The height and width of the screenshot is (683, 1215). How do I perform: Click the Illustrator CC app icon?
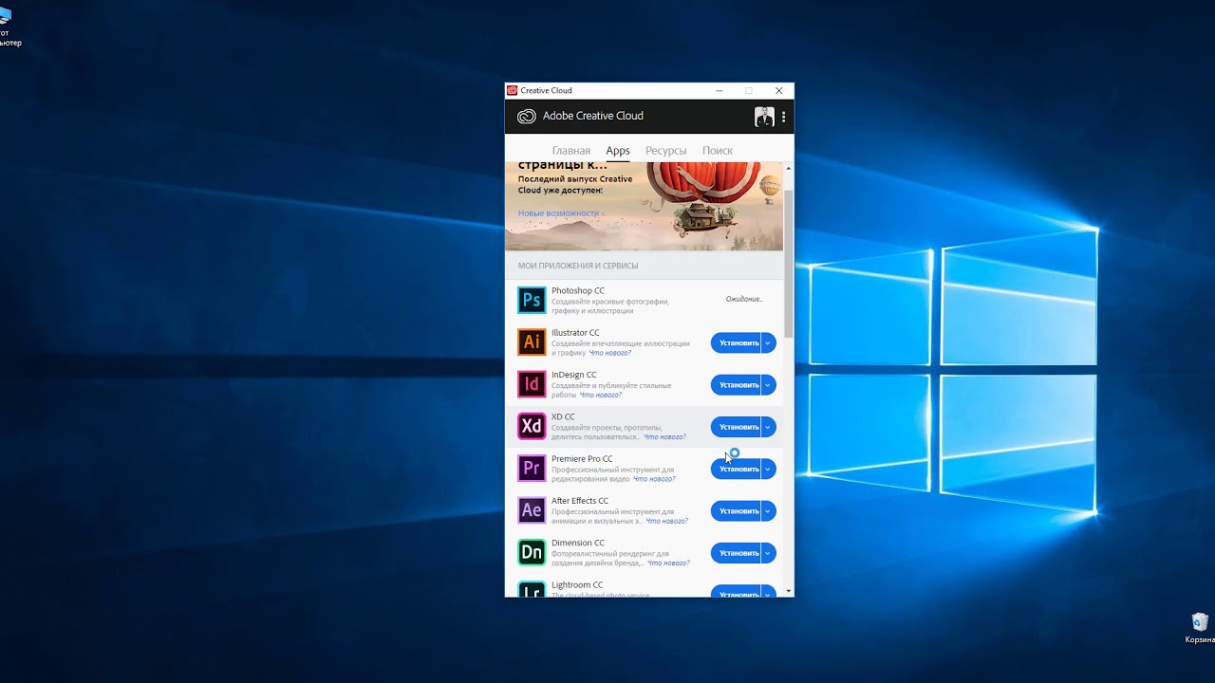pyautogui.click(x=532, y=342)
